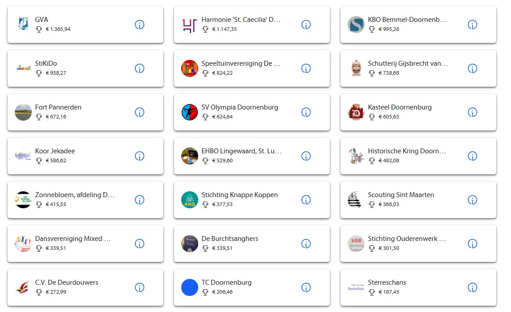Show info for StiKiDo card
The image size is (511, 312).
tap(140, 68)
